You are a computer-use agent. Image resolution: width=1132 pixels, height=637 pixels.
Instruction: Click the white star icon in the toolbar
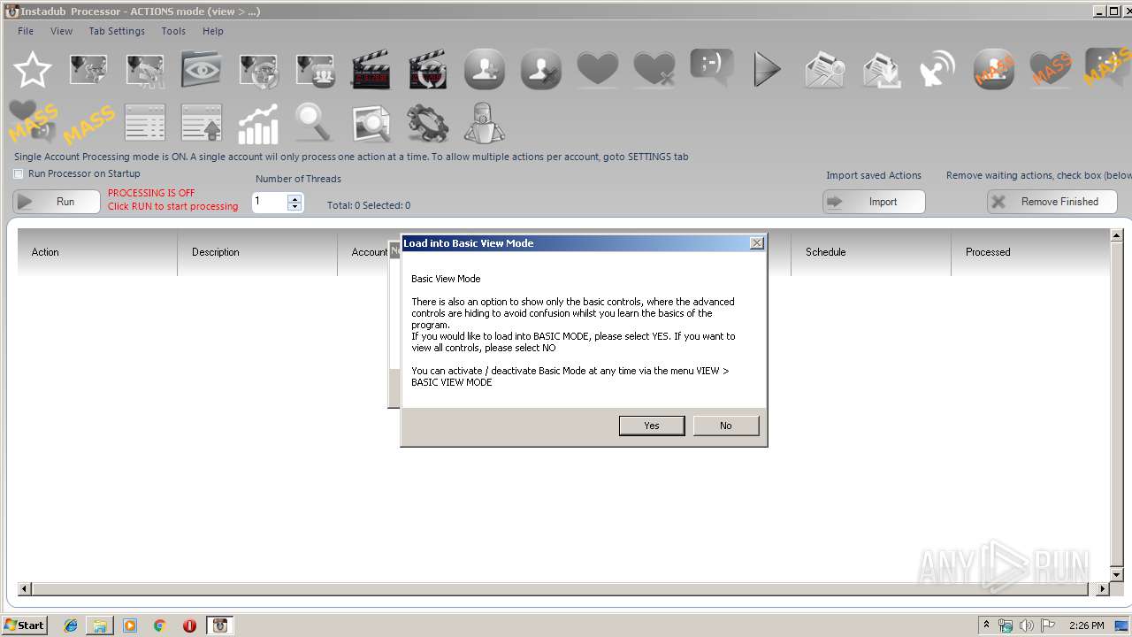click(x=32, y=69)
